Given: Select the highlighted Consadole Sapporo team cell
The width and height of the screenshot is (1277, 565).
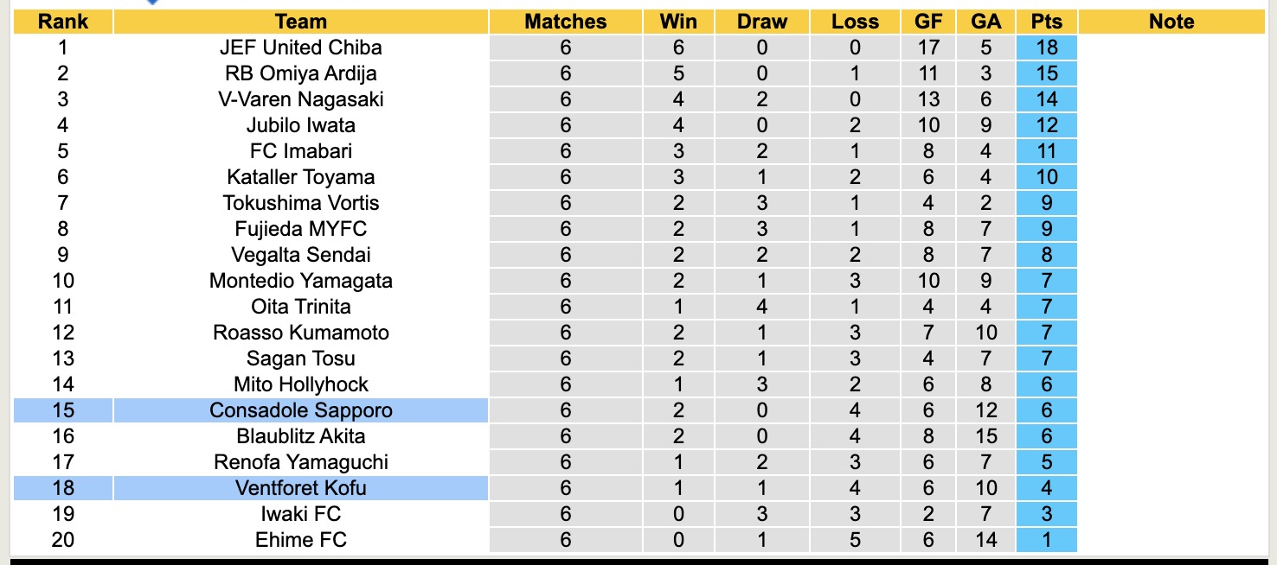Looking at the screenshot, I should tap(300, 410).
